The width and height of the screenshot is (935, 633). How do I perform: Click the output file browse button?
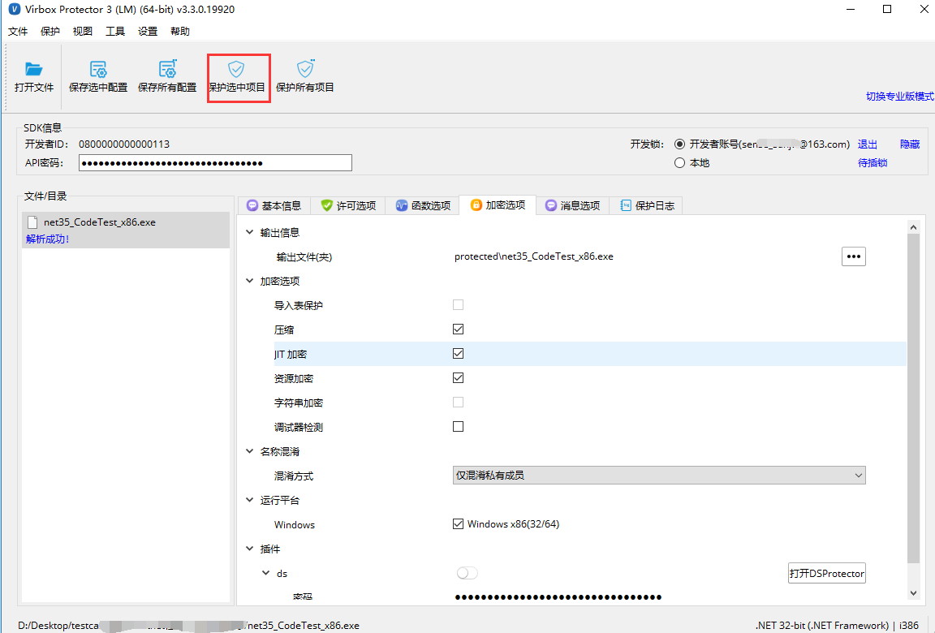point(853,256)
